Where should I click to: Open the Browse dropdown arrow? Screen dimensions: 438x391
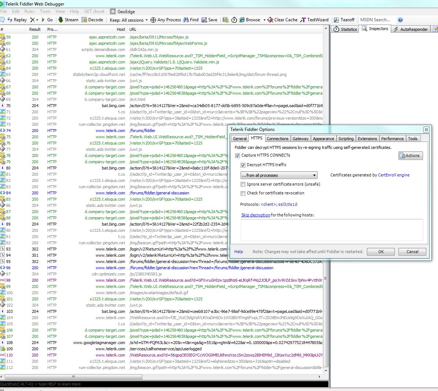pyautogui.click(x=264, y=20)
